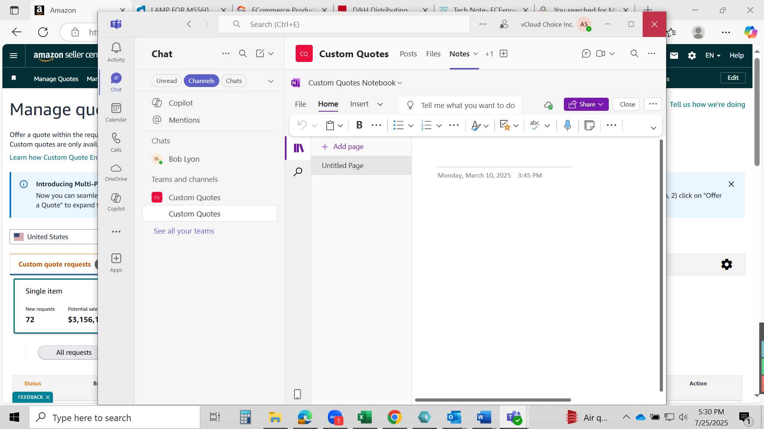This screenshot has height=429, width=764.
Task: Open Calendar in Teams sidebar
Action: pos(116,113)
